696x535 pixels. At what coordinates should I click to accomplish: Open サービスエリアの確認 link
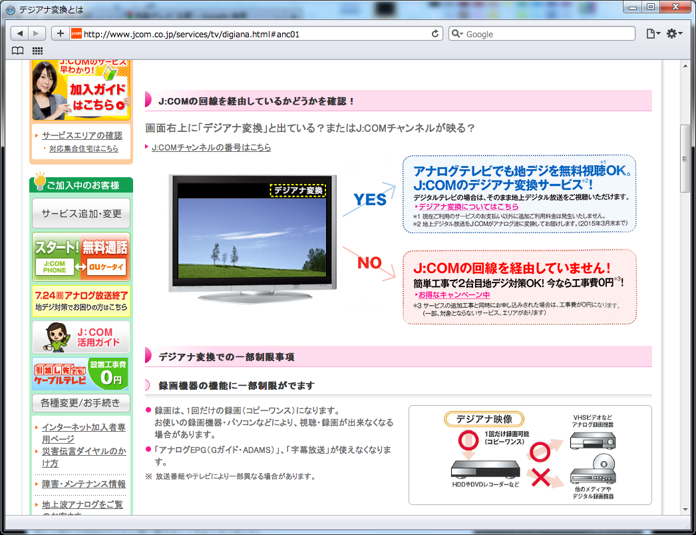pyautogui.click(x=82, y=135)
